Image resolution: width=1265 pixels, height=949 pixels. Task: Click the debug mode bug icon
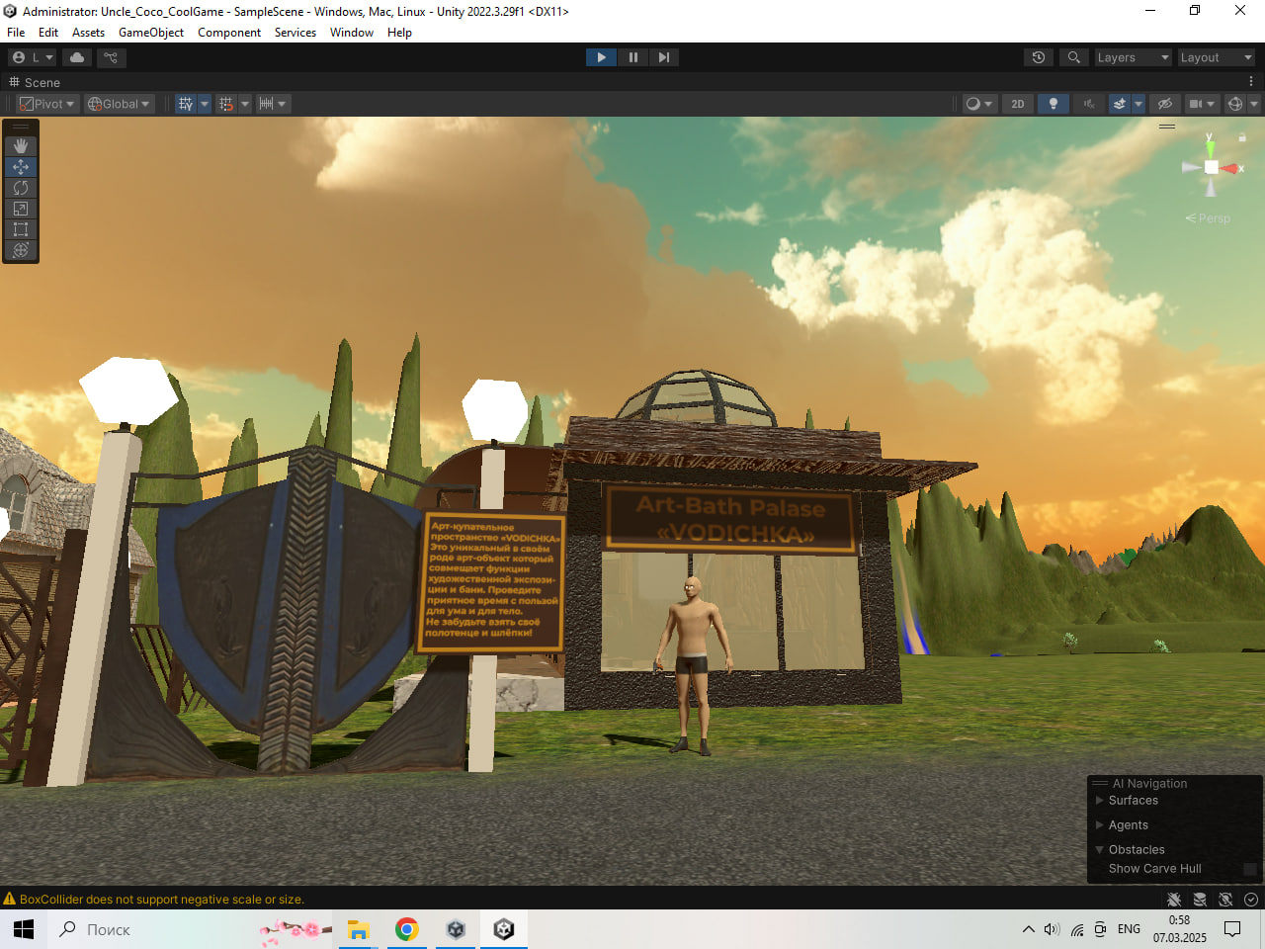(x=1174, y=900)
